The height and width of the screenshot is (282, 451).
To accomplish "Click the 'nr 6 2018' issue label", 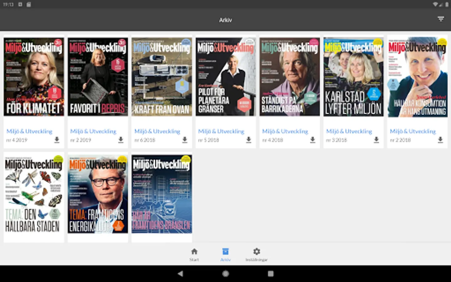I will [145, 140].
